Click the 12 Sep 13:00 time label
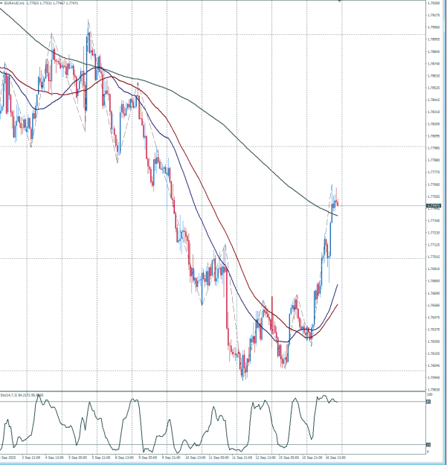This screenshot has height=465, width=447. click(266, 458)
